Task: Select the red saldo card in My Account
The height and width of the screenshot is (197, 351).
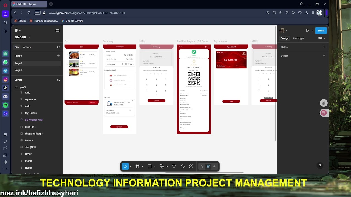Action: (x=231, y=60)
